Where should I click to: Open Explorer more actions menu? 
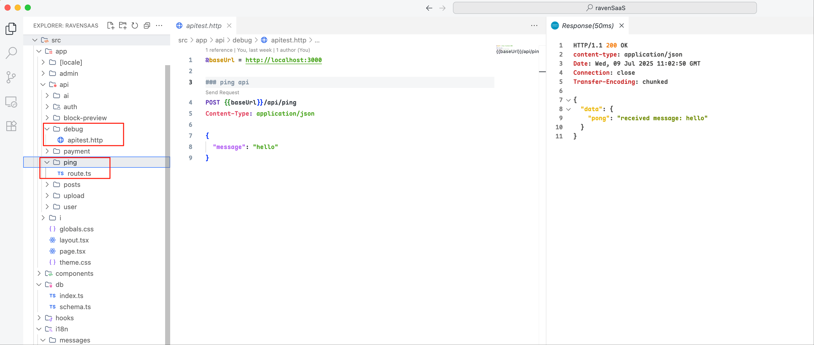click(159, 26)
